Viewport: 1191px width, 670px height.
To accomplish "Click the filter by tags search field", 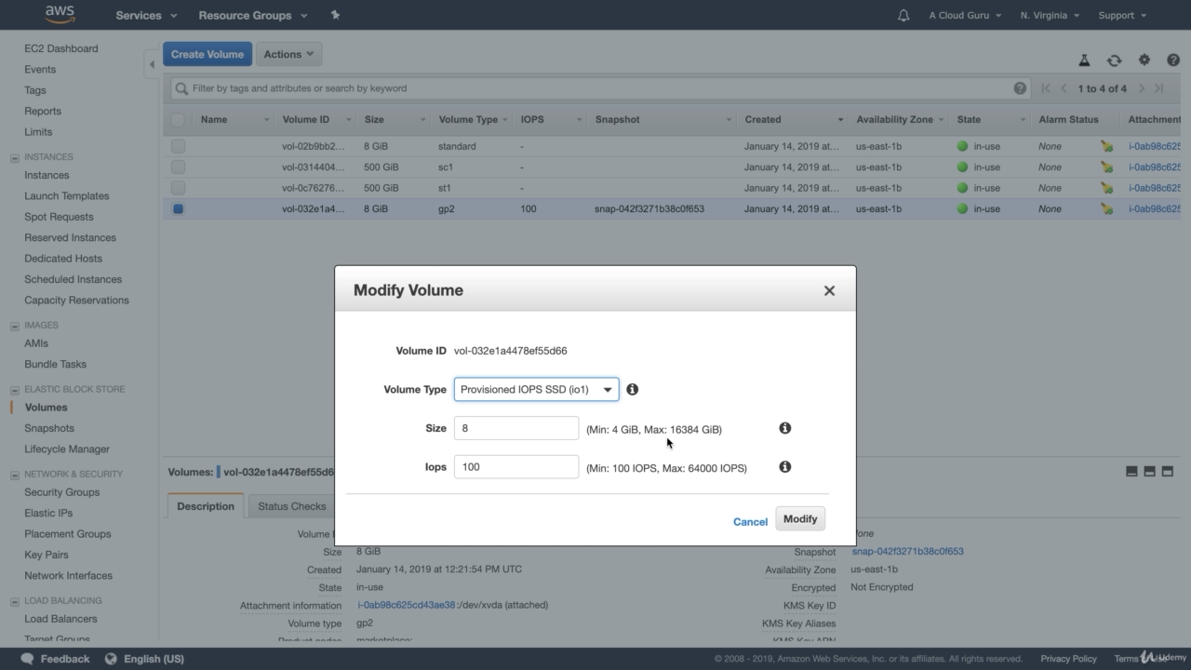I will (x=465, y=87).
